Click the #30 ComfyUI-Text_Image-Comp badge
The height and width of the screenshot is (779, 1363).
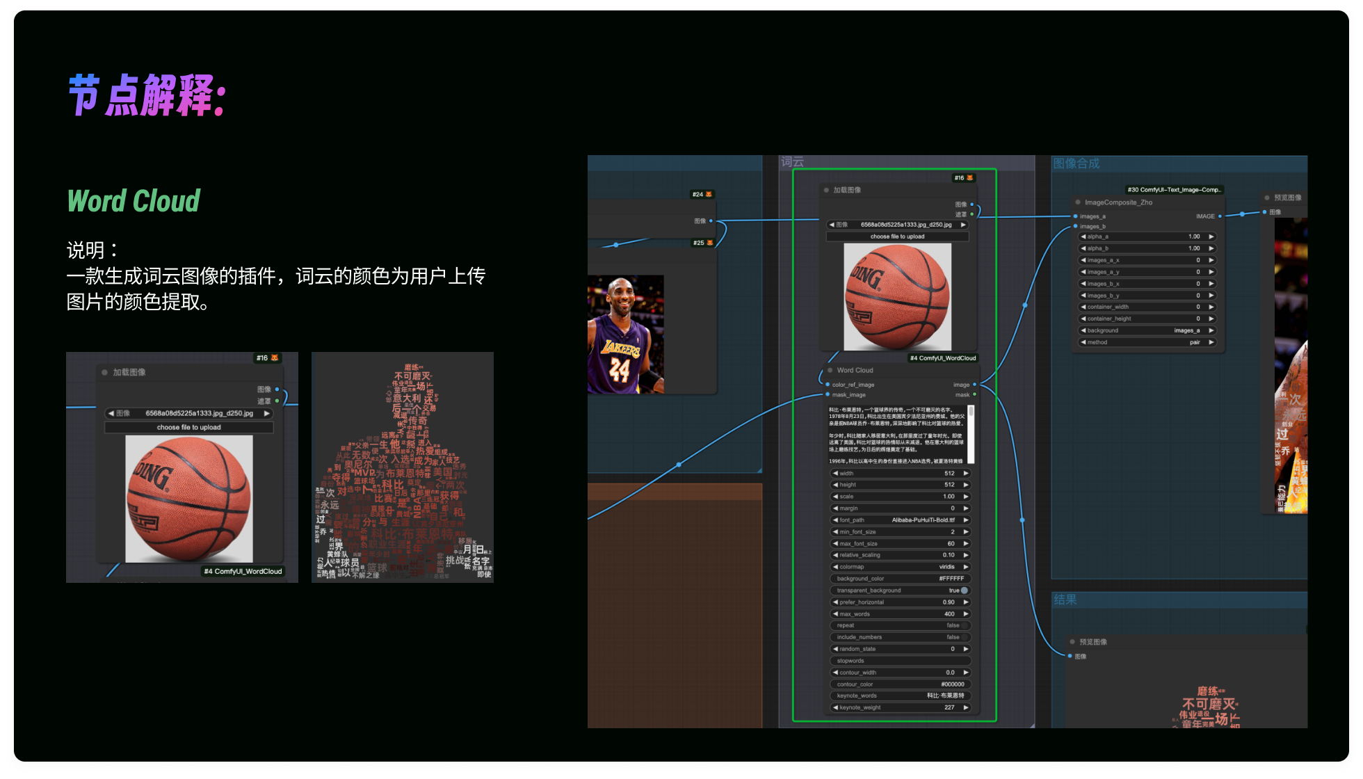coord(1174,189)
